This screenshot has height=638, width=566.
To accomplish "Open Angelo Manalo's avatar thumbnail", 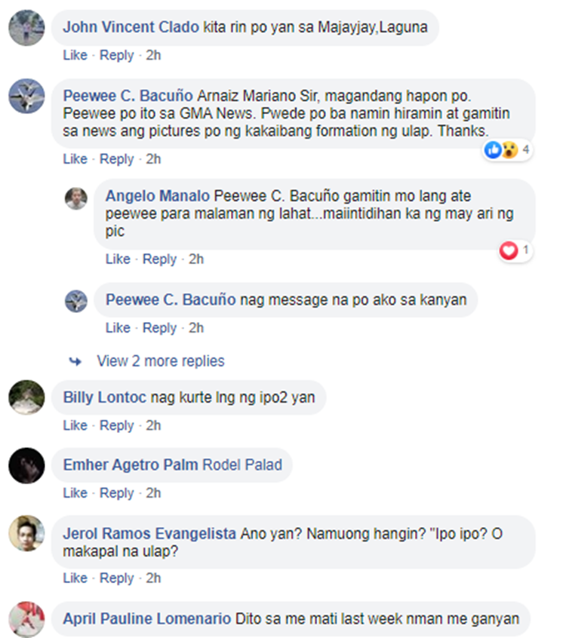I will click(76, 198).
